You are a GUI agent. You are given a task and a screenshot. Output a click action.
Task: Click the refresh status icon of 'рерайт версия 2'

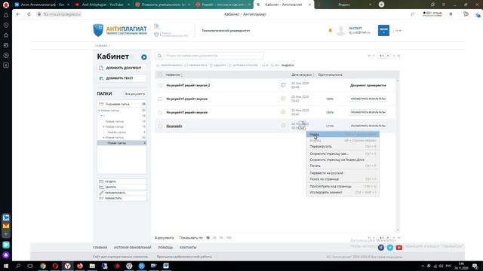(x=283, y=85)
